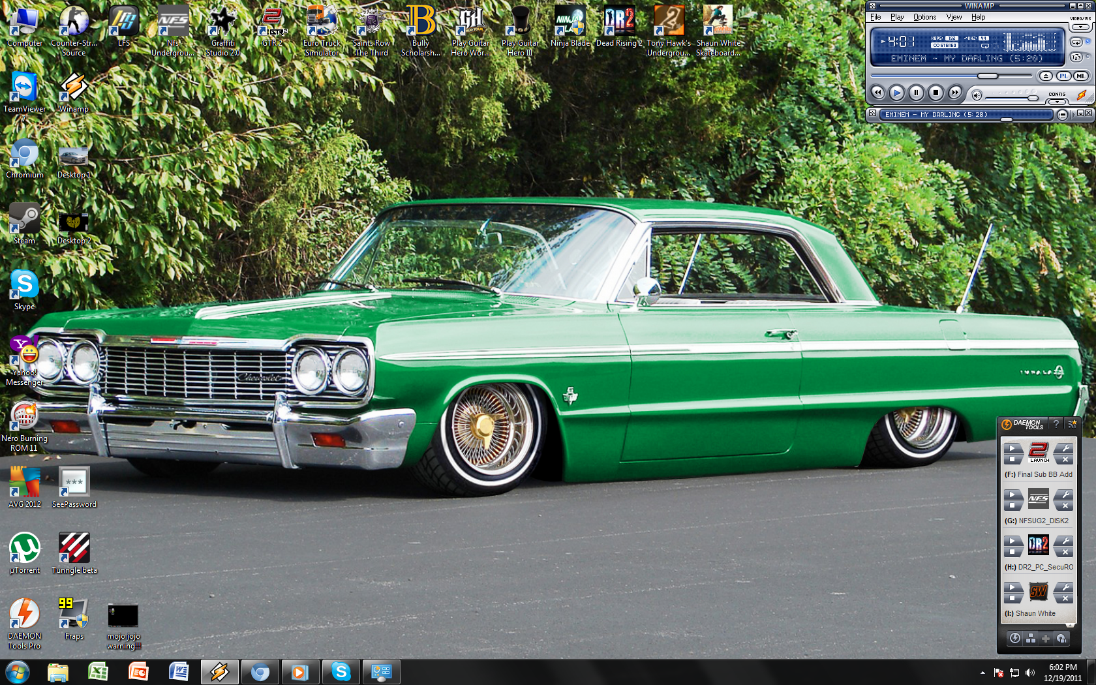Open the µTorrent desktop icon

[24, 553]
